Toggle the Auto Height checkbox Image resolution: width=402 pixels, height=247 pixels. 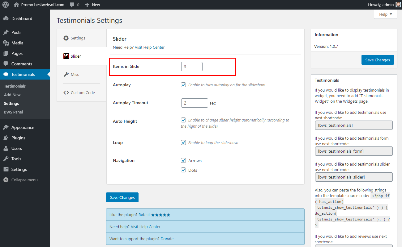click(x=183, y=120)
